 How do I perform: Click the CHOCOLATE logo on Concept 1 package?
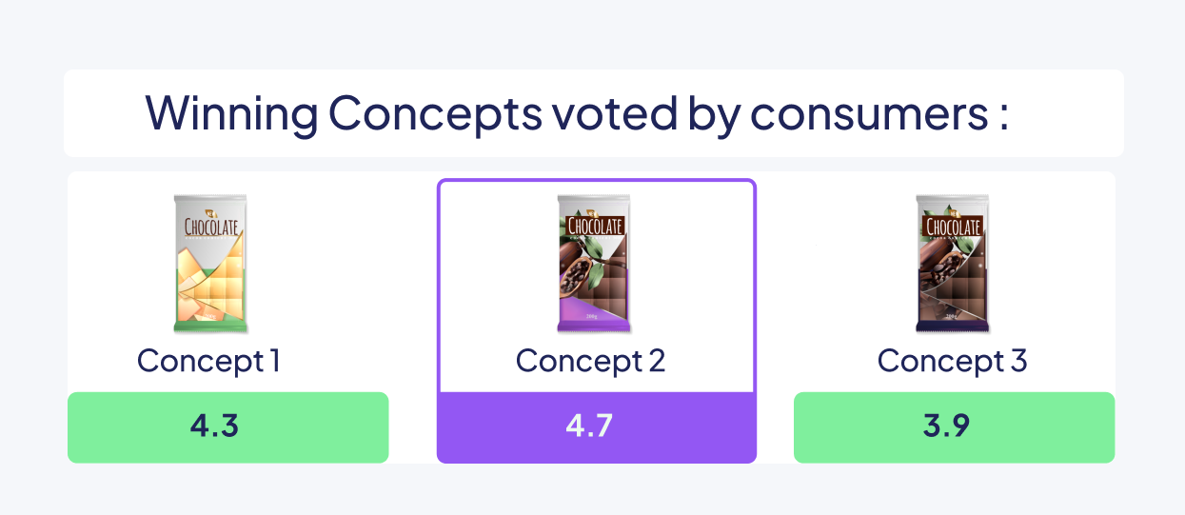click(211, 228)
